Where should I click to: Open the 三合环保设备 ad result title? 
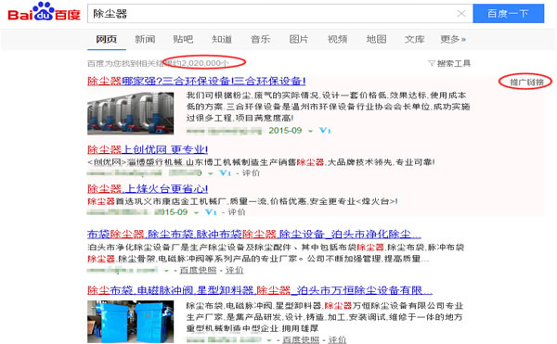pos(197,81)
